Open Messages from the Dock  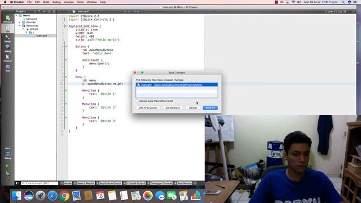click(x=160, y=196)
